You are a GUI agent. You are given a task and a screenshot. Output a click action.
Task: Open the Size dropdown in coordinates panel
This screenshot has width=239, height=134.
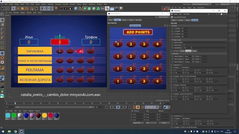(x=150, y=123)
